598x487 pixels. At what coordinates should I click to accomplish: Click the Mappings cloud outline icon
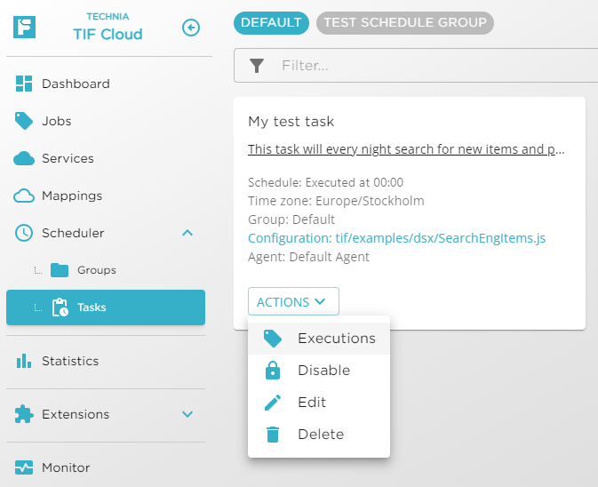tap(24, 196)
